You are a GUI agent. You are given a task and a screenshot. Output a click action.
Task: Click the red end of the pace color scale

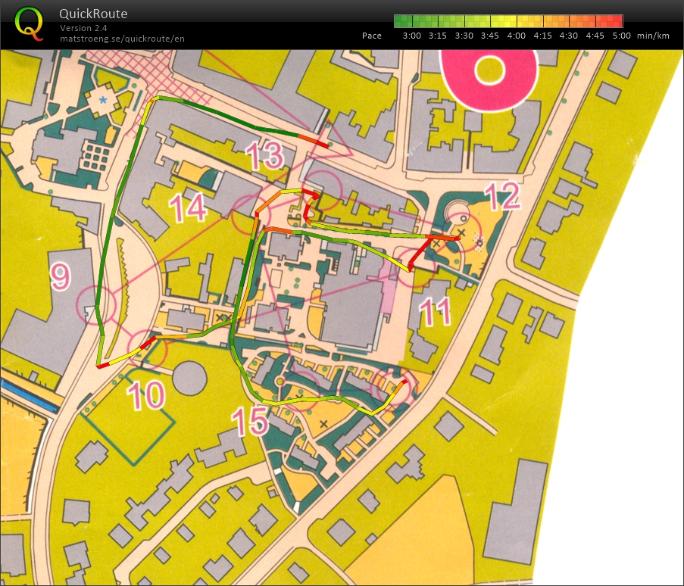[618, 21]
